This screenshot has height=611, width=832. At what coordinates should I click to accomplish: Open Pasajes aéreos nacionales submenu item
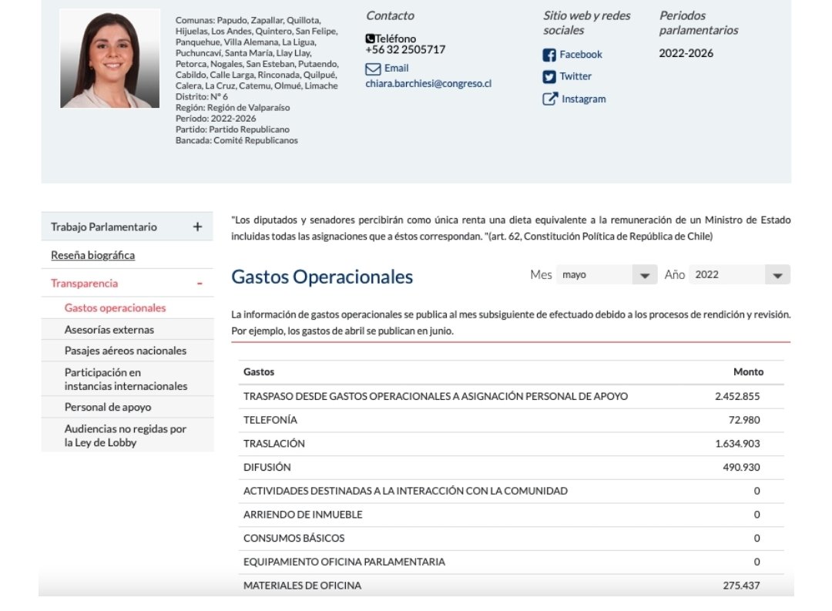pyautogui.click(x=126, y=351)
